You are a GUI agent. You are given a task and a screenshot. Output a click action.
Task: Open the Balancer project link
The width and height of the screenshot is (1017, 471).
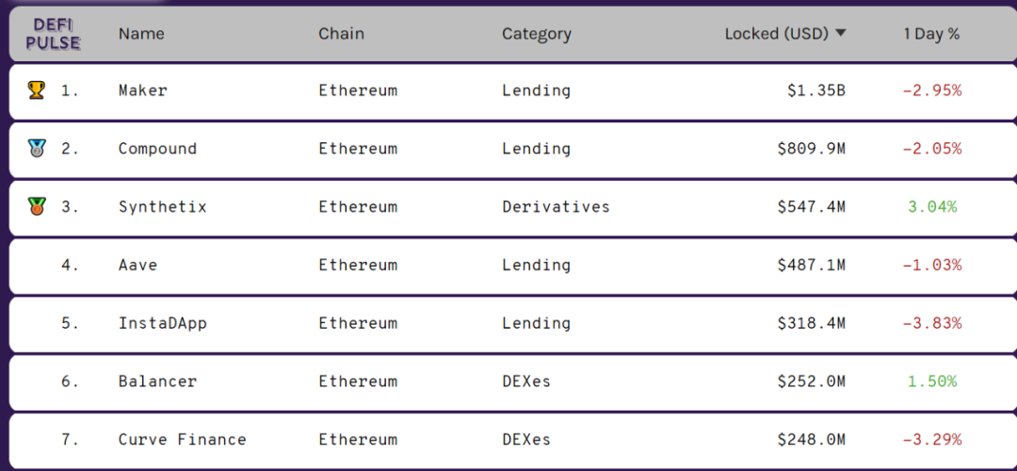click(157, 381)
